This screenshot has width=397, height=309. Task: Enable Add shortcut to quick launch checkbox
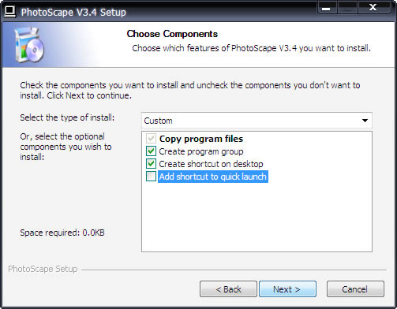(x=151, y=177)
